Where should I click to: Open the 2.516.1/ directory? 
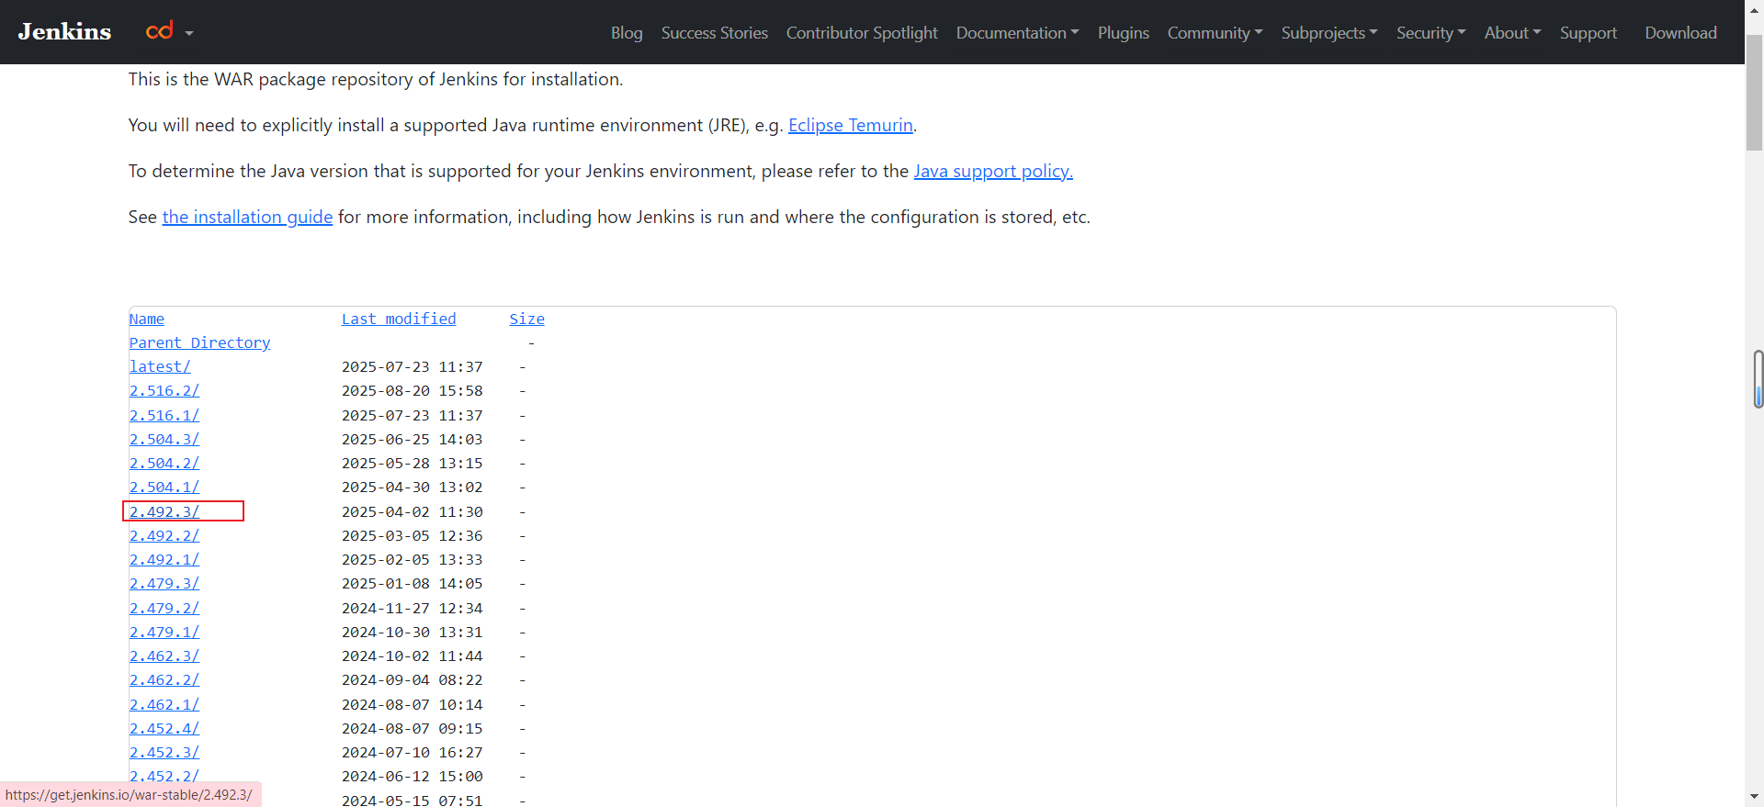tap(164, 415)
